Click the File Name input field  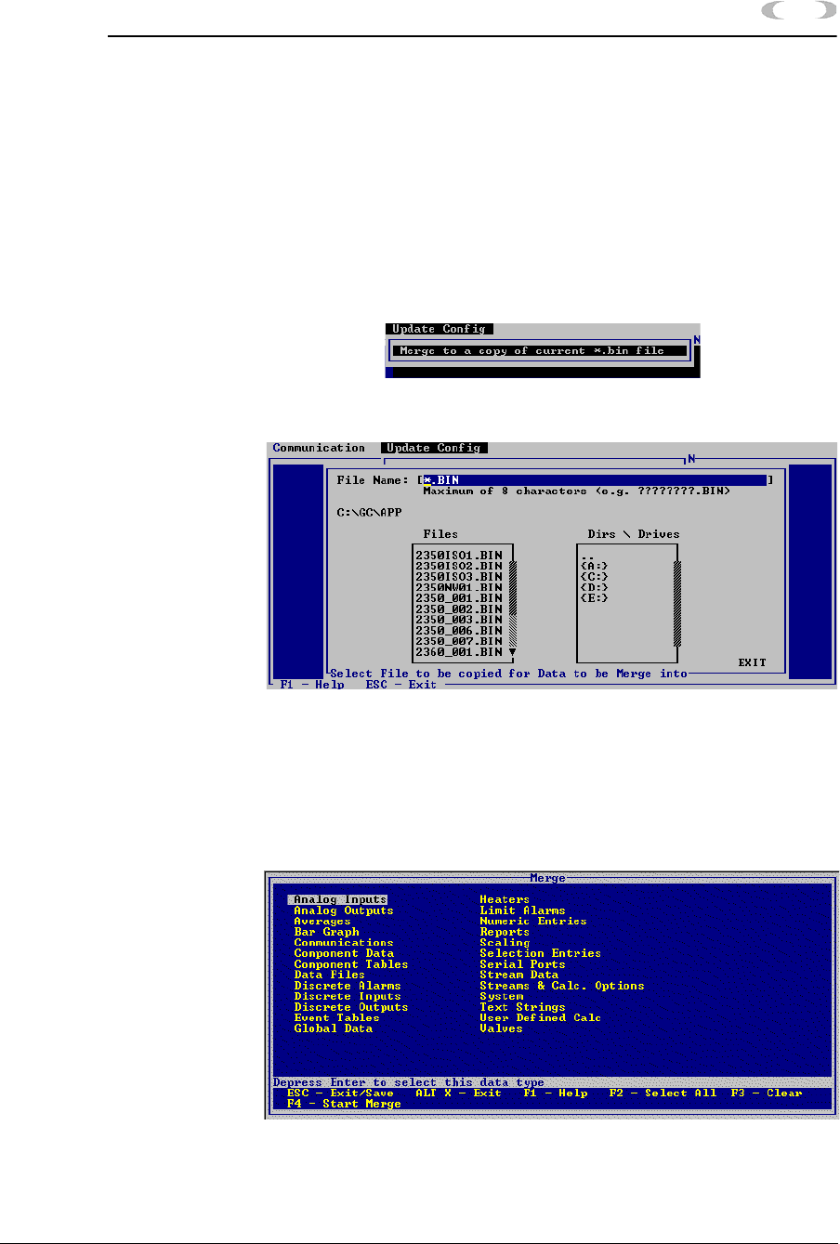(x=595, y=480)
